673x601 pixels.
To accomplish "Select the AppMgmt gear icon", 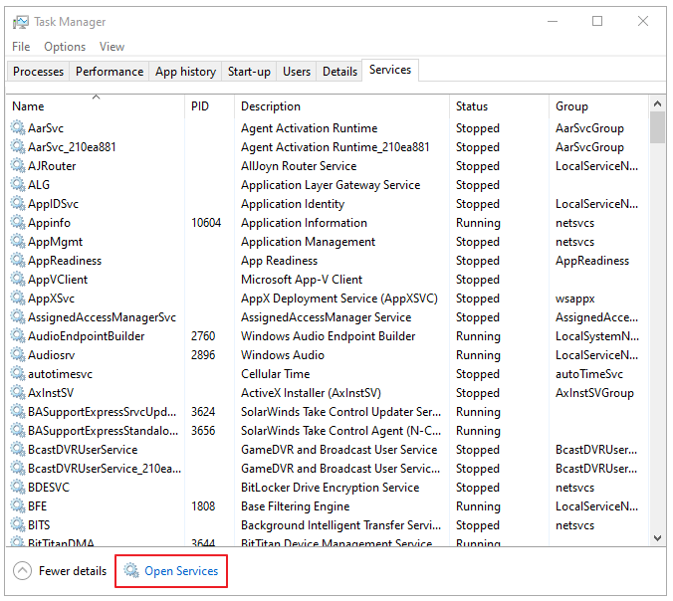I will (18, 241).
